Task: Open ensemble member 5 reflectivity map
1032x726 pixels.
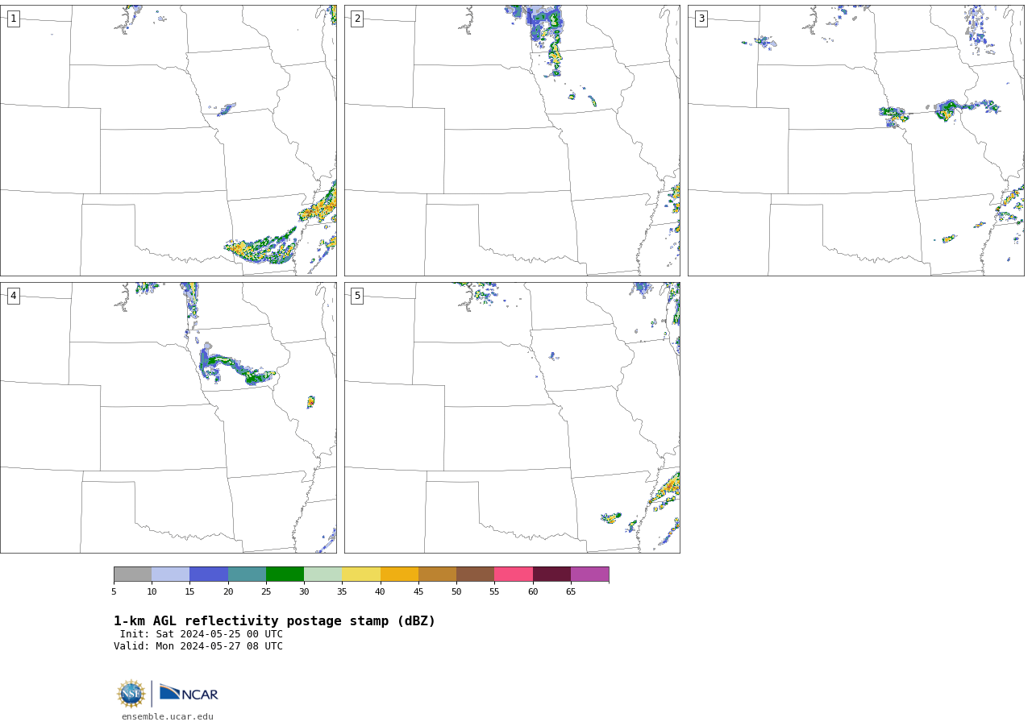Action: pos(512,417)
